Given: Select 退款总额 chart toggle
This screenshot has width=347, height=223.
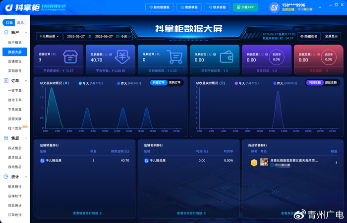Looking at the screenshot, I should point(331,83).
